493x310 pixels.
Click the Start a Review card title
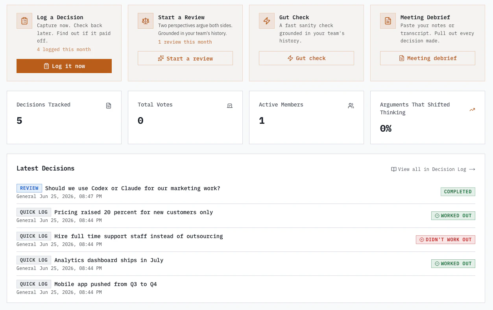(181, 17)
